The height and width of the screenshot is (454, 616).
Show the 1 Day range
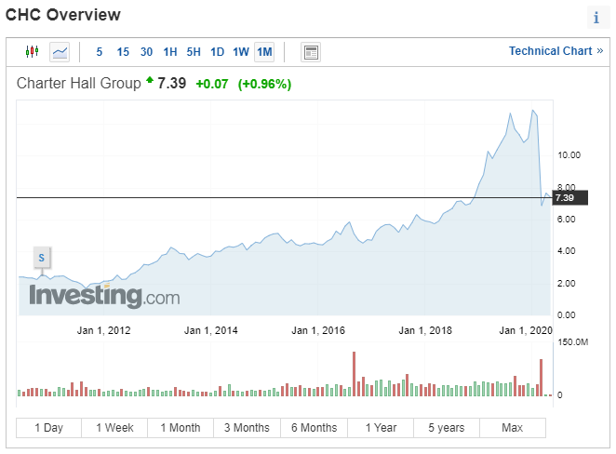tap(48, 428)
